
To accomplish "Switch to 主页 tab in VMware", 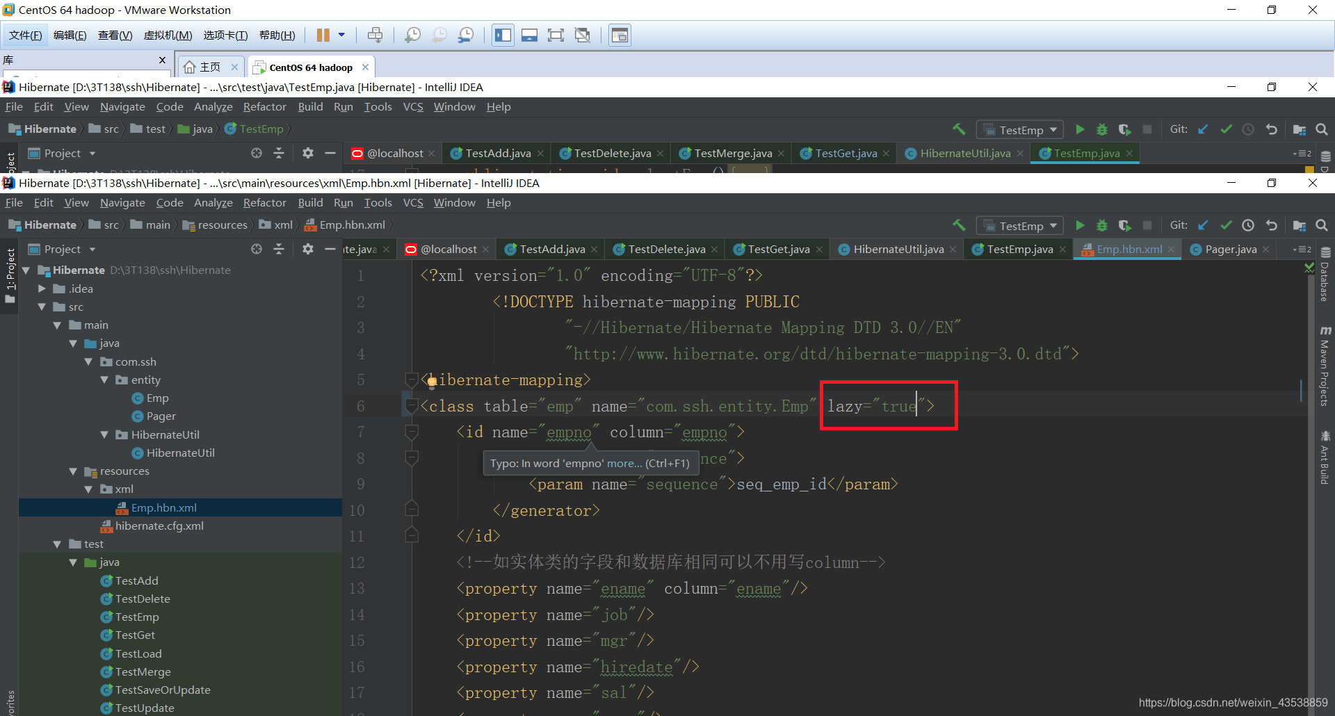I will click(x=209, y=67).
